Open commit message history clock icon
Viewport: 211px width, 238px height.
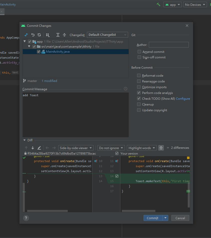(x=126, y=89)
